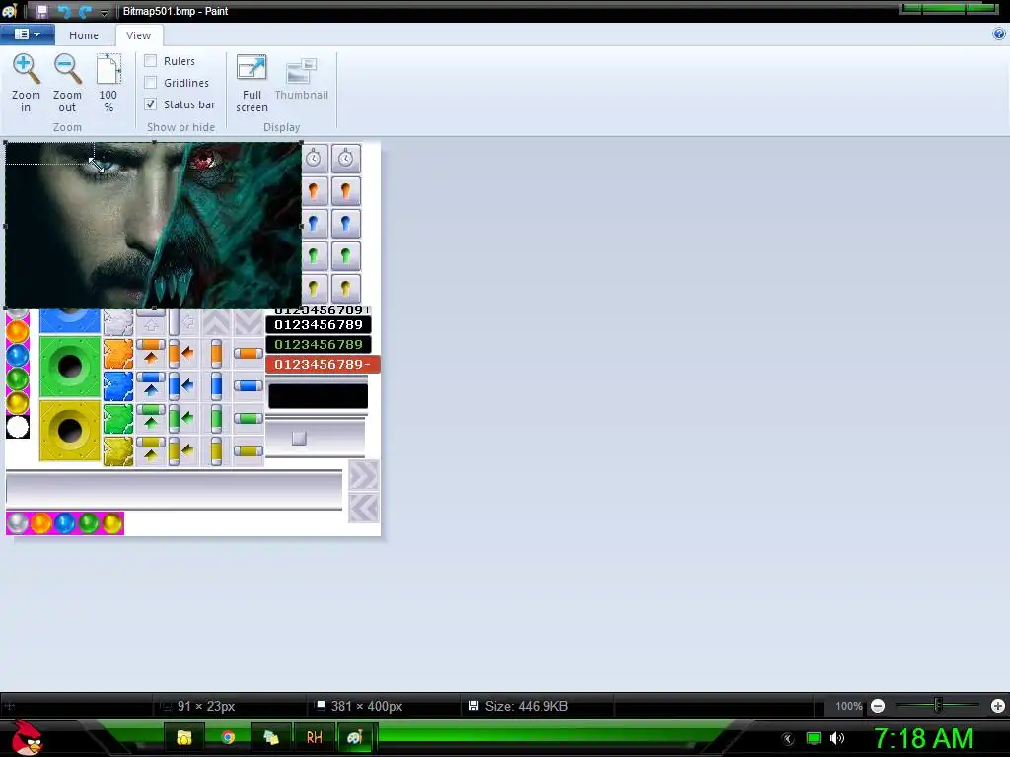Select the View ribbon tab
The width and height of the screenshot is (1010, 757).
138,35
